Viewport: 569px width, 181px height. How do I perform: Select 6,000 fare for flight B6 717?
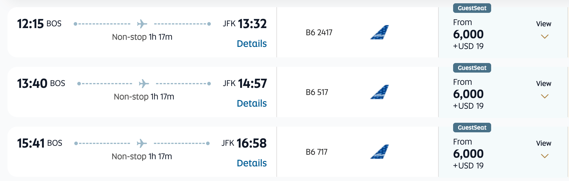(468, 154)
